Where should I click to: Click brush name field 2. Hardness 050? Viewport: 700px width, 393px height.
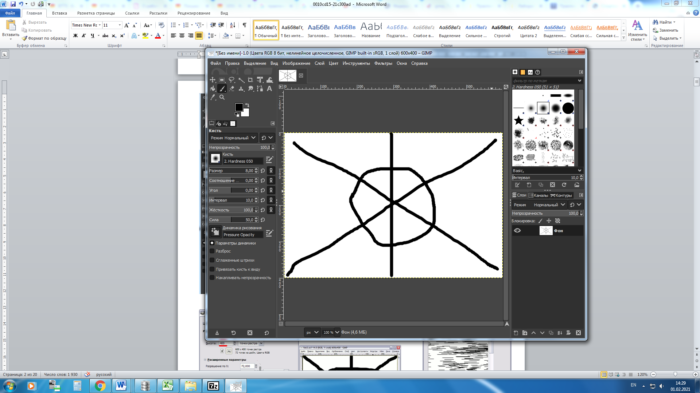(x=243, y=161)
